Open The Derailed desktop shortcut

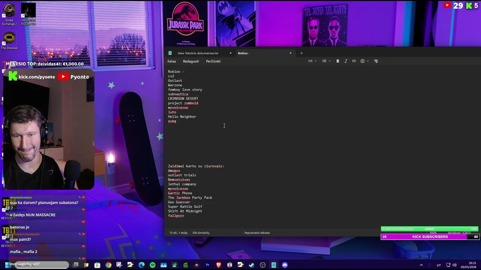pos(9,41)
